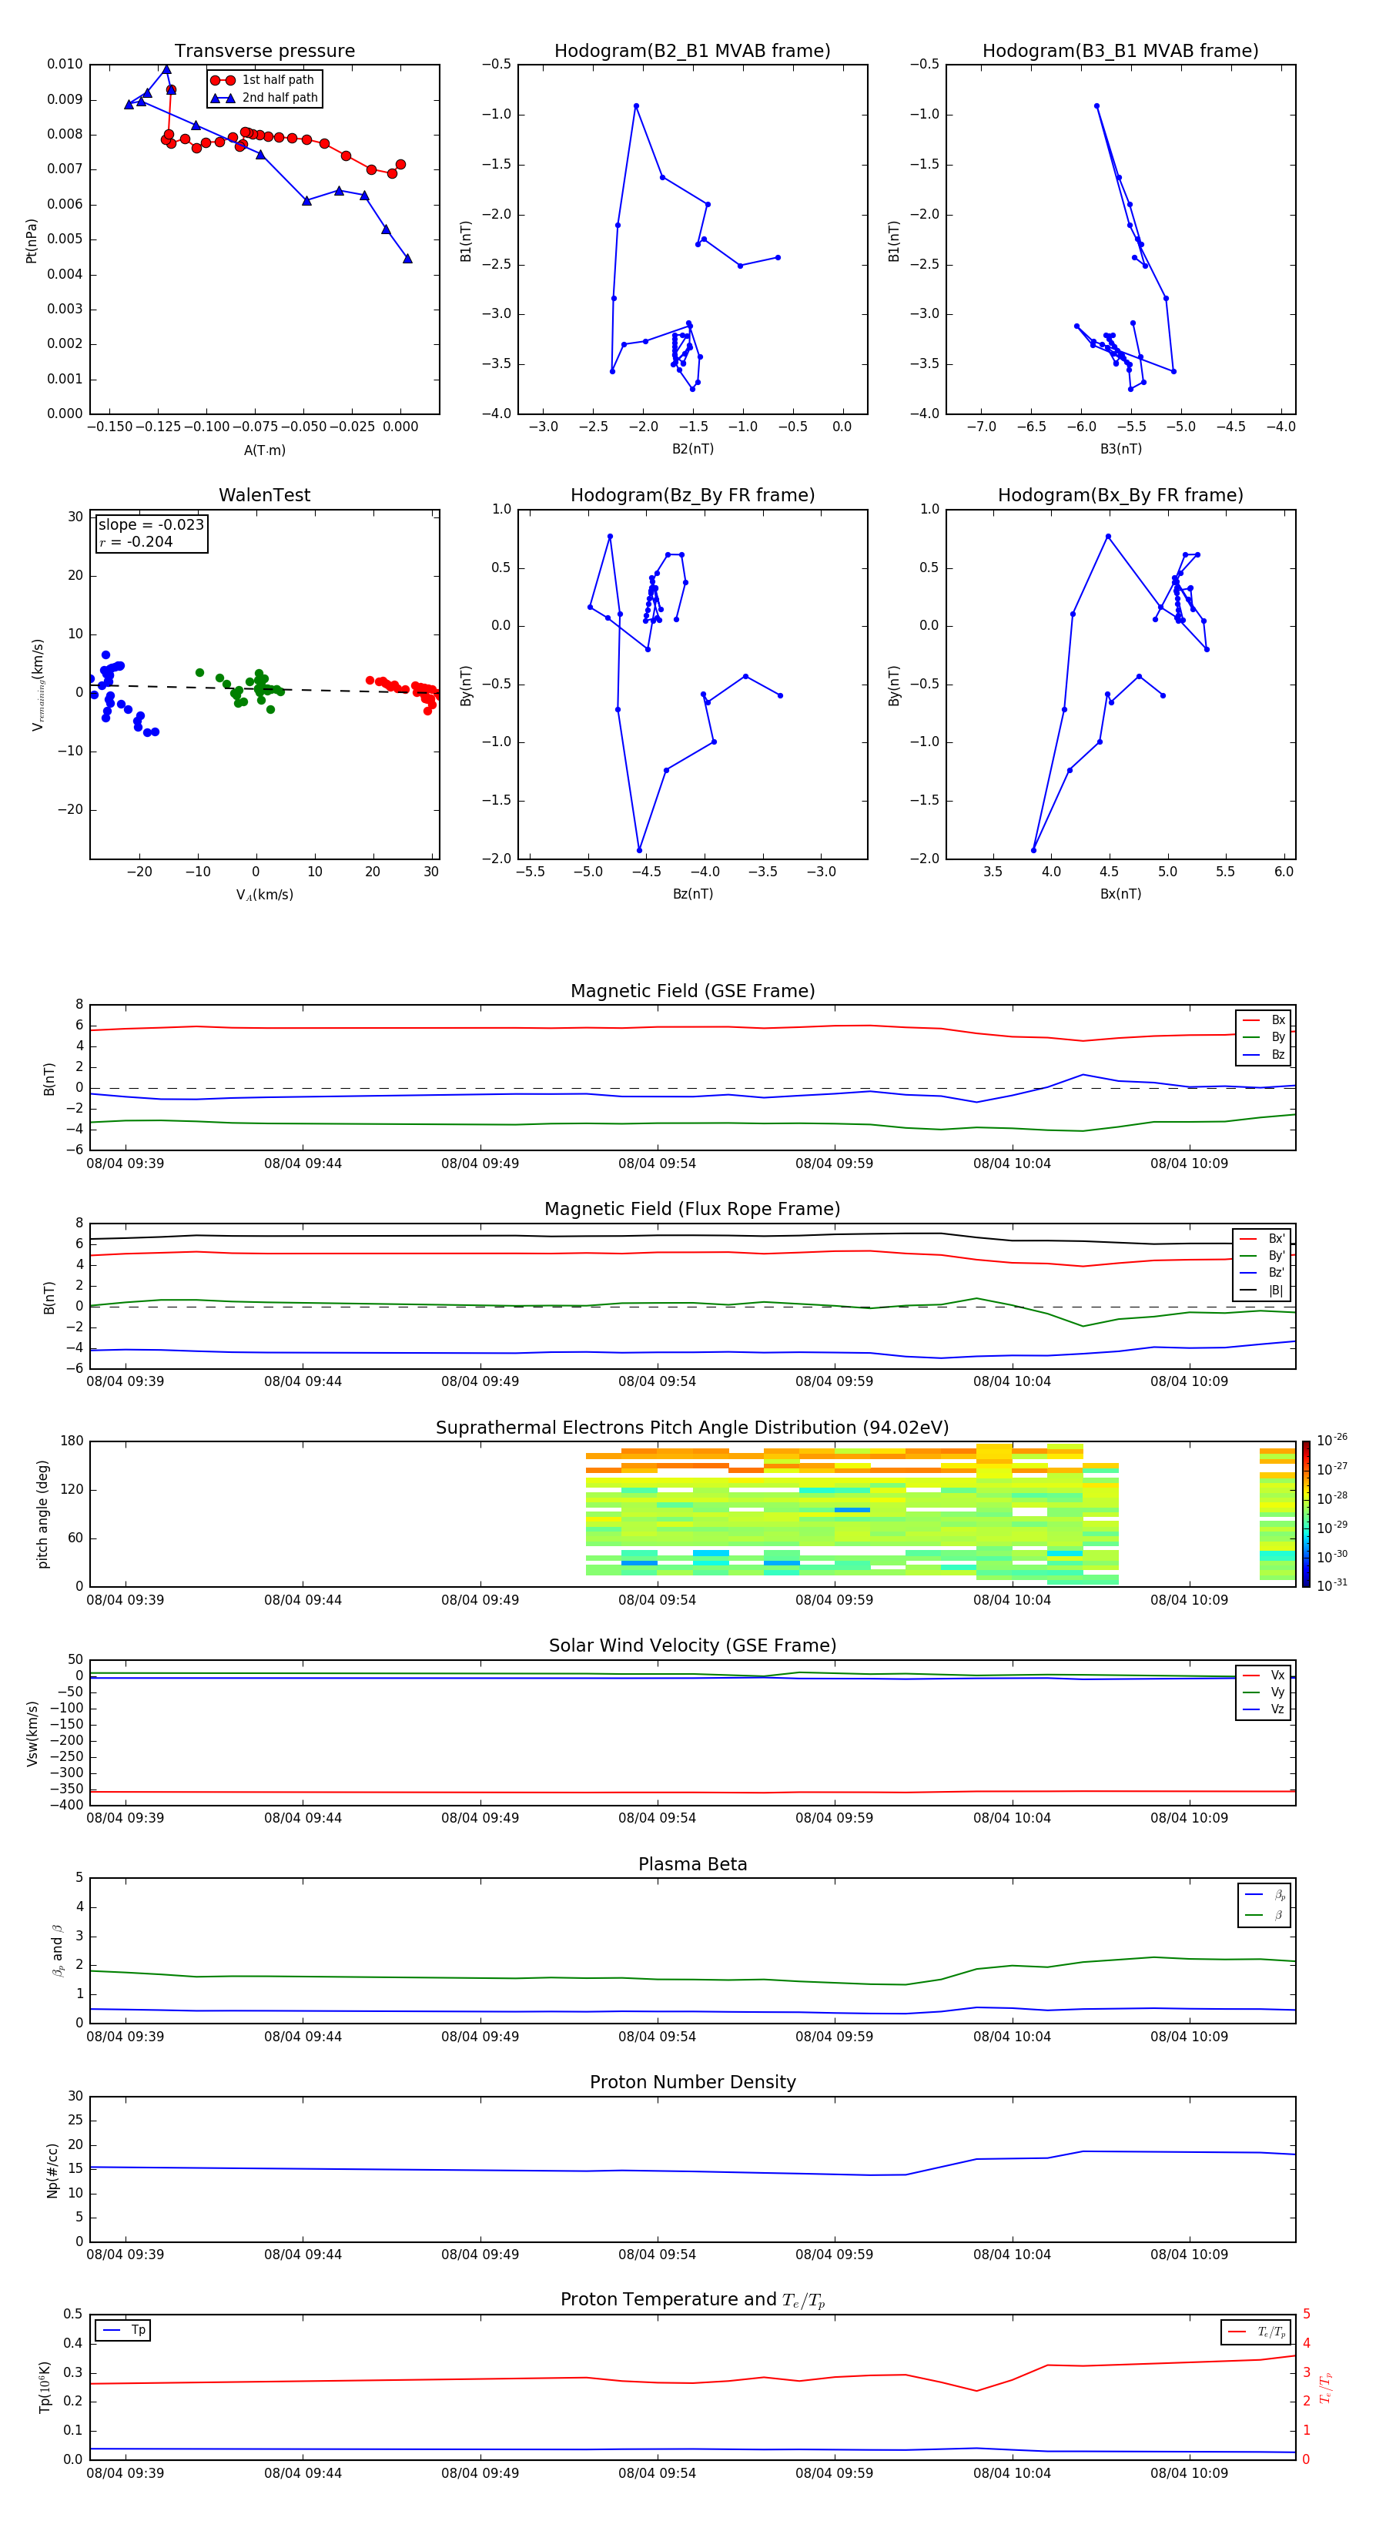The image size is (1386, 2541).
Task: Click 'Np(#/cc)' axis label
Action: pyautogui.click(x=52, y=2170)
